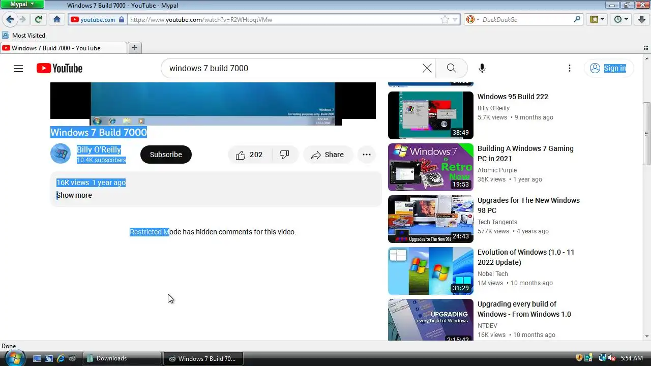Click the Atomic Purple channel name

[497, 170]
